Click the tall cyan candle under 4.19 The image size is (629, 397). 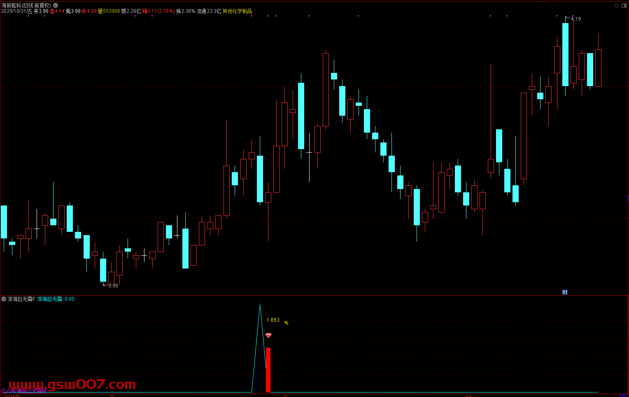pos(565,54)
